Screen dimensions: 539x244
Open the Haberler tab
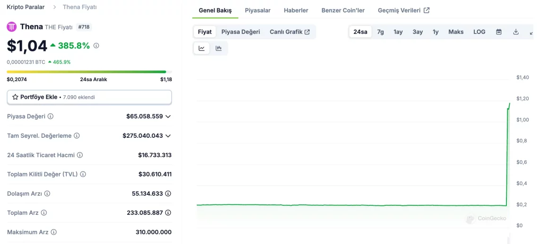point(296,10)
